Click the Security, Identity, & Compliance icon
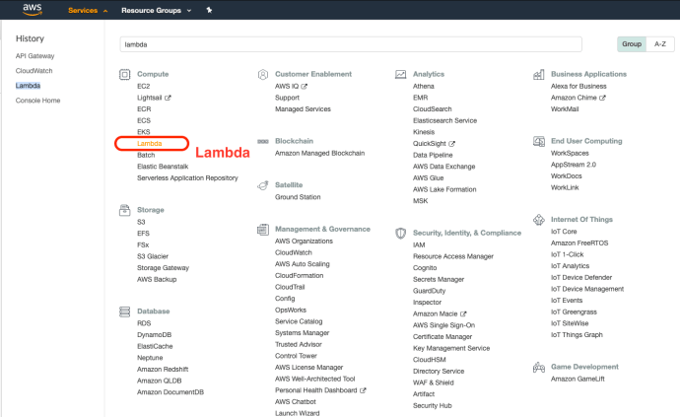 [401, 233]
